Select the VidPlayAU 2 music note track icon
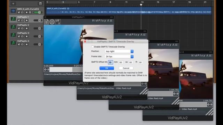Viewport: 223px width, 125px height. tap(13, 27)
